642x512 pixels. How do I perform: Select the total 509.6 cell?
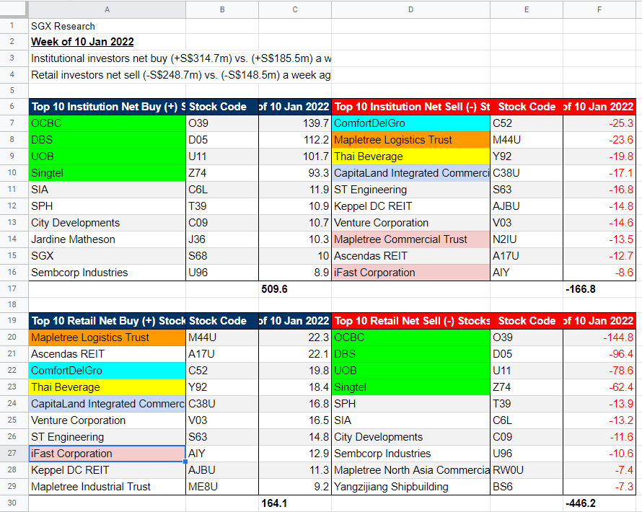pyautogui.click(x=295, y=289)
